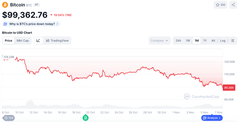240x122 pixels.
Task: Click the 20 Oct date label
Action: [x=90, y=112]
